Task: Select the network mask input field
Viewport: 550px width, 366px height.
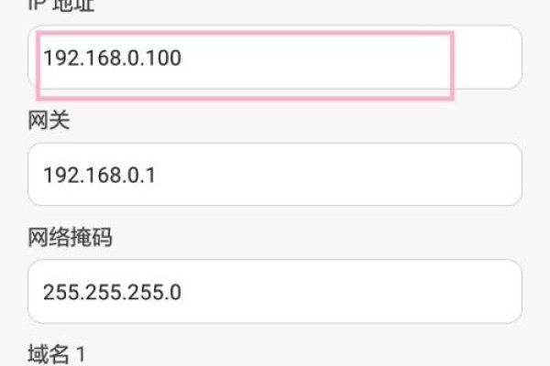Action: [x=275, y=291]
